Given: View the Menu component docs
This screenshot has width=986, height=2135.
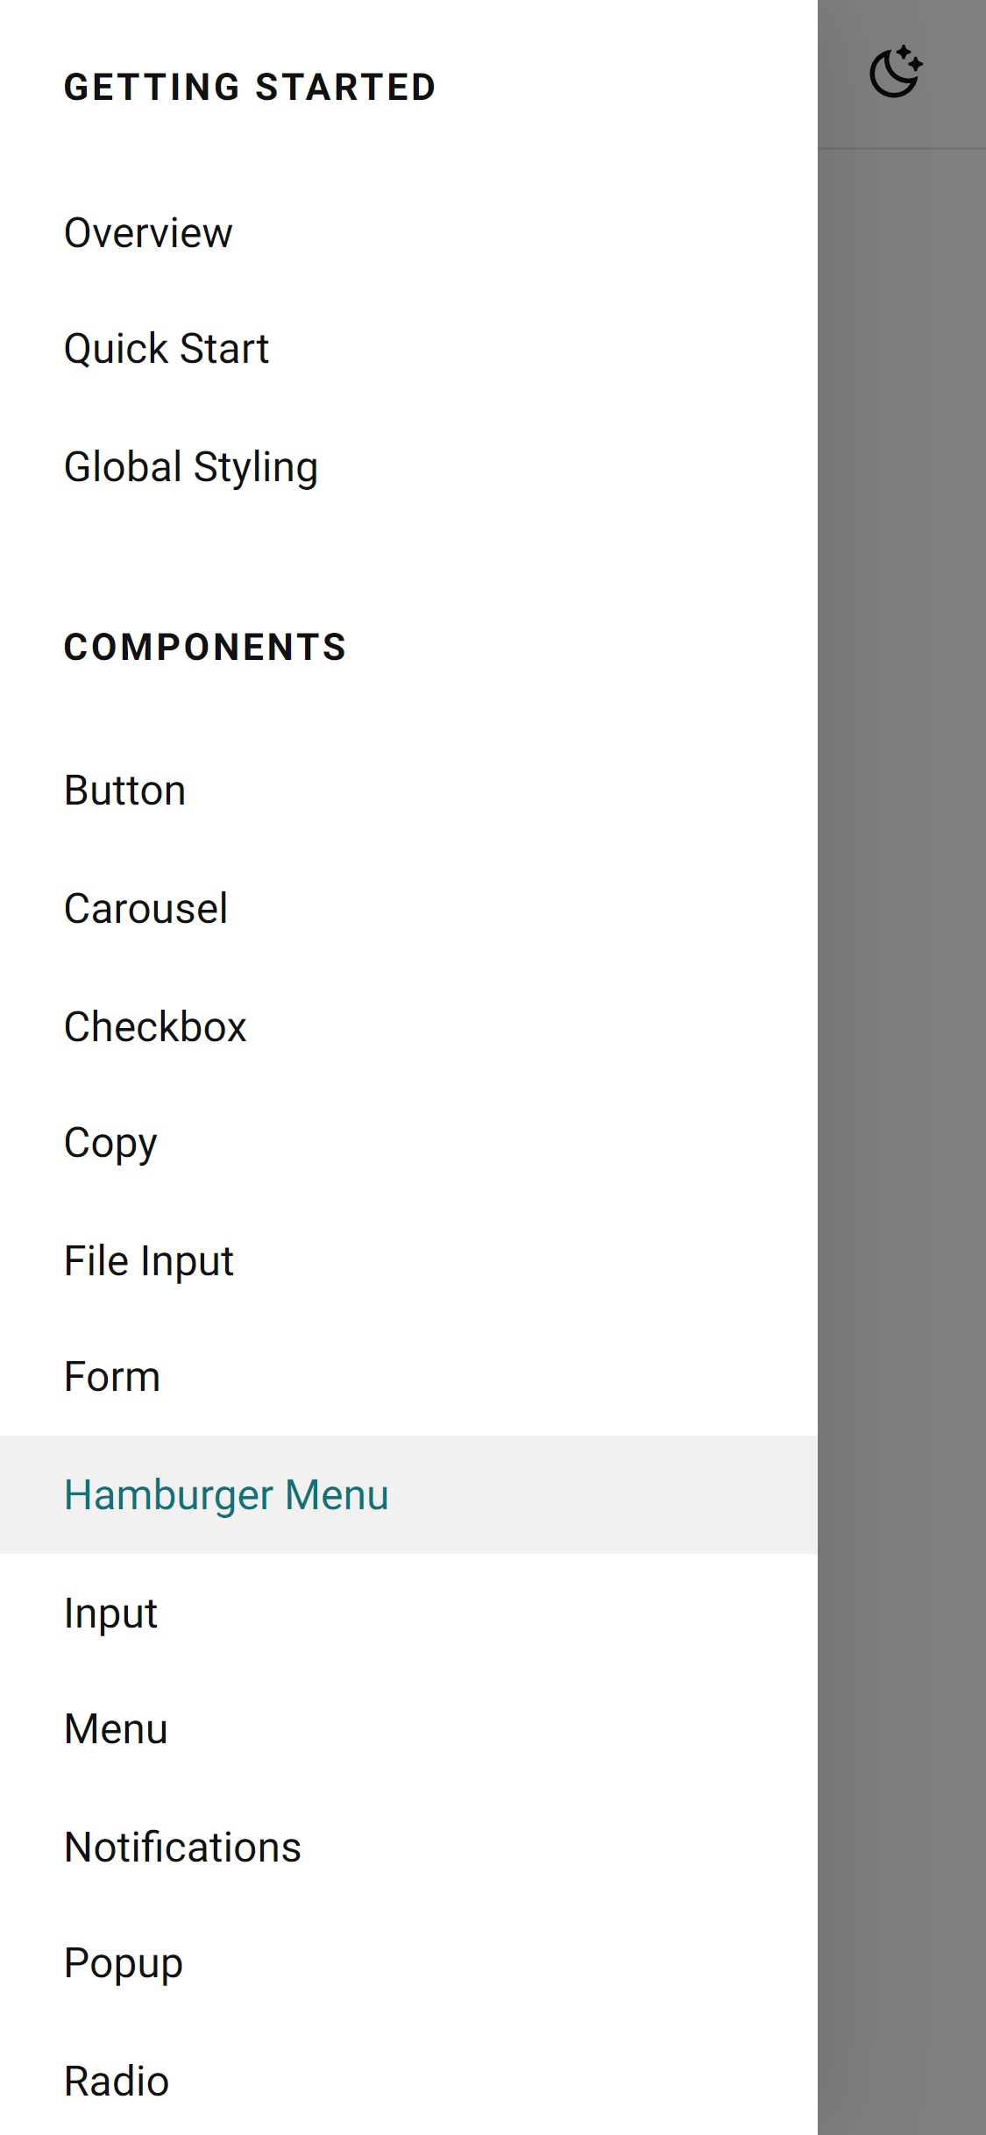Looking at the screenshot, I should (x=116, y=1729).
